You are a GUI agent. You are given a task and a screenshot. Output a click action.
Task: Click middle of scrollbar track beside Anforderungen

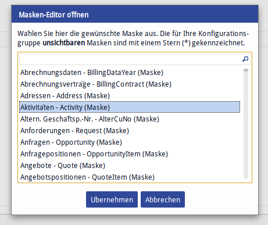(246, 131)
